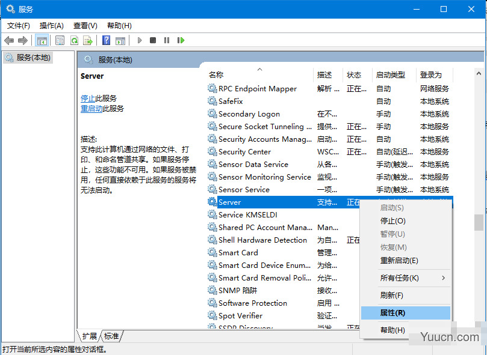Click gear icon beside Secondary Logon
Screen dimensions: 487x355
pyautogui.click(x=212, y=114)
